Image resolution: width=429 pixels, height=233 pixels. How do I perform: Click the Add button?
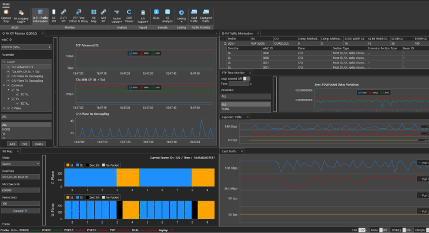(12, 144)
